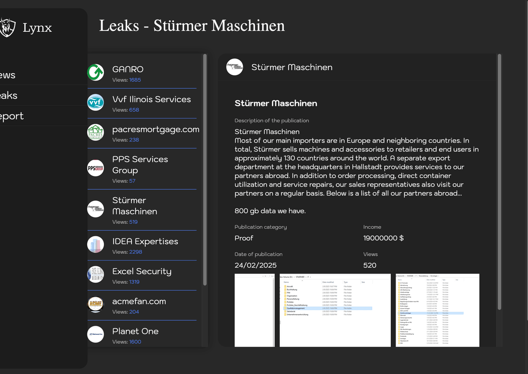Click Vvf Ilinois views count 658

pos(134,110)
